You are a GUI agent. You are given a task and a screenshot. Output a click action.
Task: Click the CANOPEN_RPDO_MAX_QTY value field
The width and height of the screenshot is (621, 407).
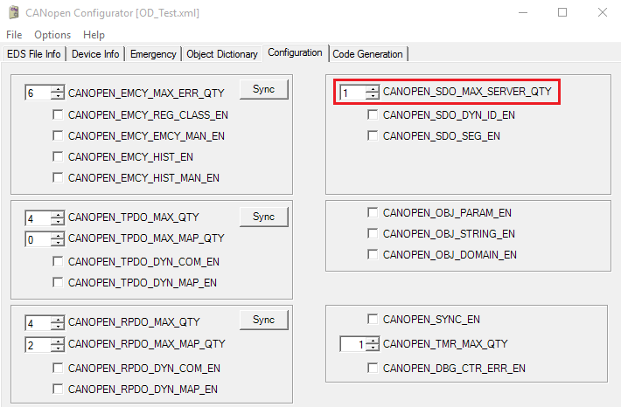point(38,323)
